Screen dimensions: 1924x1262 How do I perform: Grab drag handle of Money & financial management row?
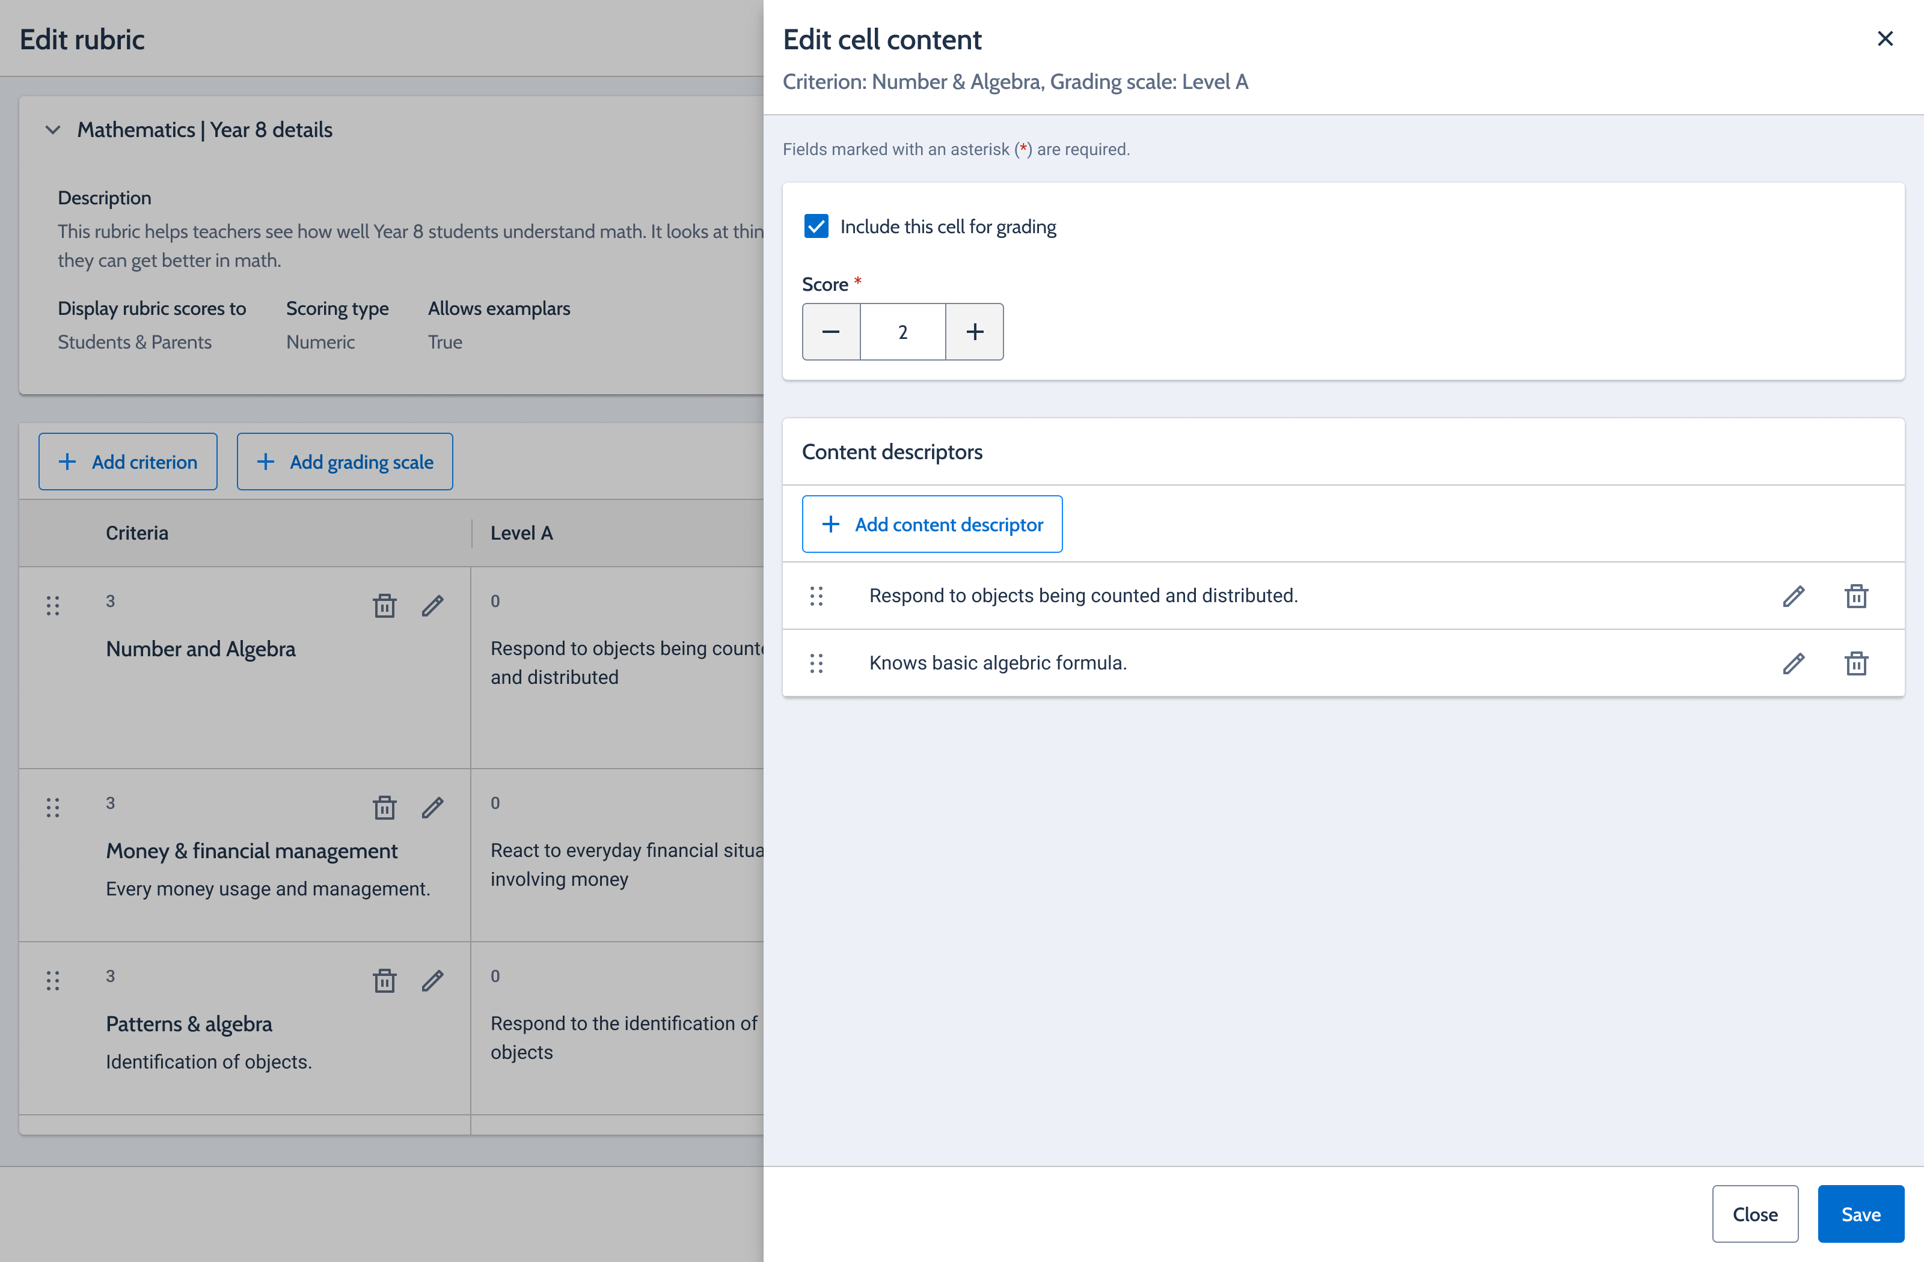tap(52, 807)
